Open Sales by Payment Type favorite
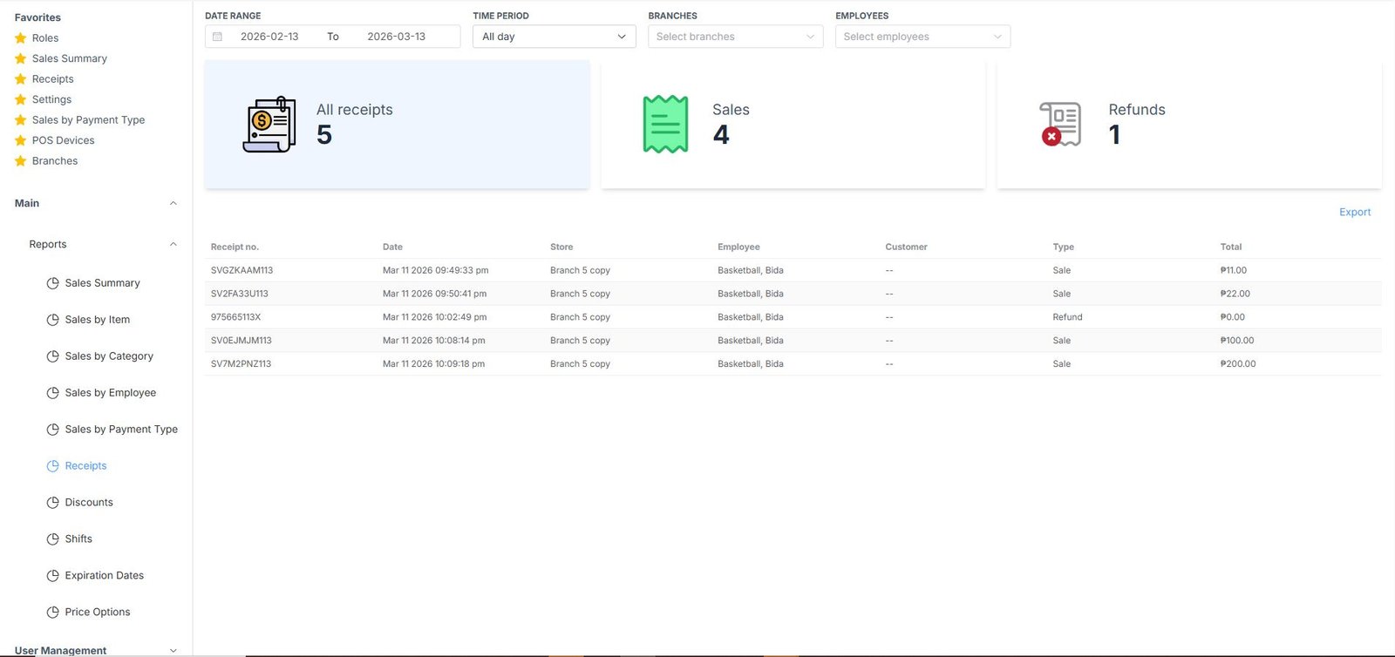Viewport: 1395px width, 657px height. (x=88, y=120)
